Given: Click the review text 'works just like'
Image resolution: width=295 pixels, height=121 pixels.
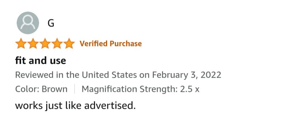Looking at the screenshot, I should point(48,106).
